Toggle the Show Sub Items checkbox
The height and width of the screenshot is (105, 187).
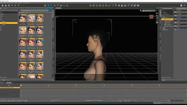click(x=162, y=77)
